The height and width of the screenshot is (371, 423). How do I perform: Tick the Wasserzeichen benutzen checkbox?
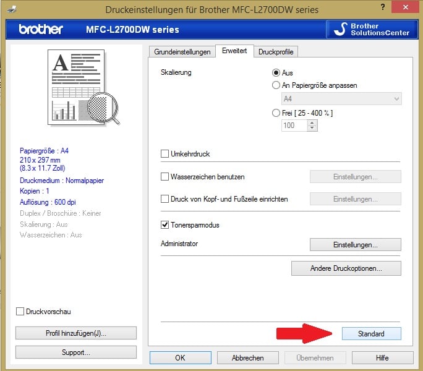pyautogui.click(x=165, y=176)
